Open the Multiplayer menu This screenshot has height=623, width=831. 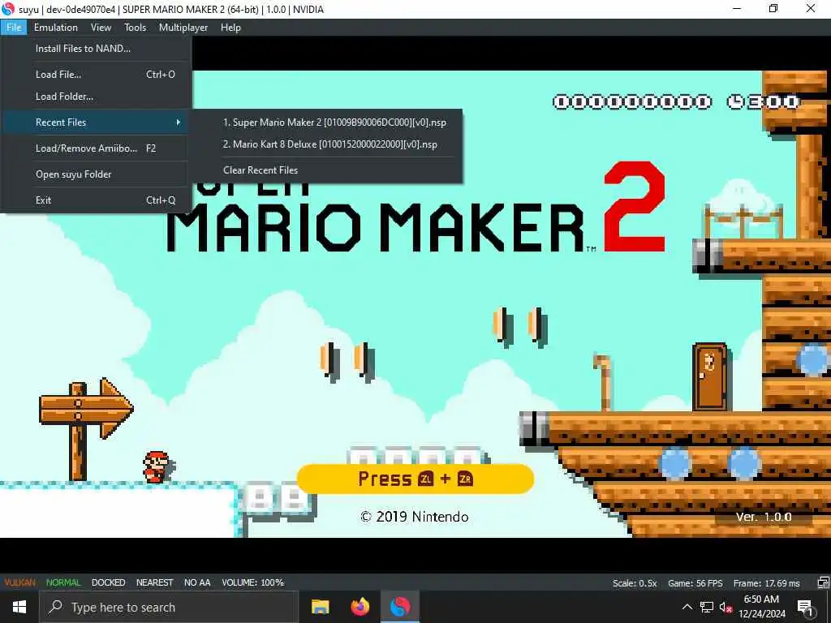pos(183,28)
